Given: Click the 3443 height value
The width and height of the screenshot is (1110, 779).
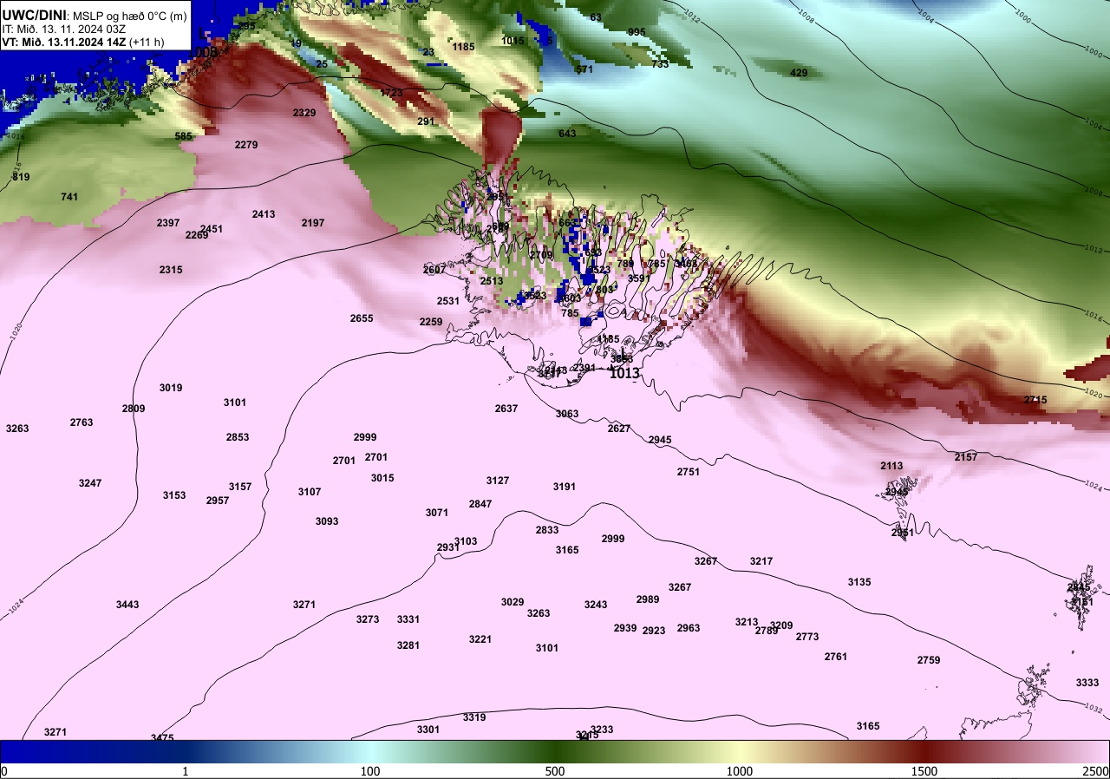Looking at the screenshot, I should point(127,605).
